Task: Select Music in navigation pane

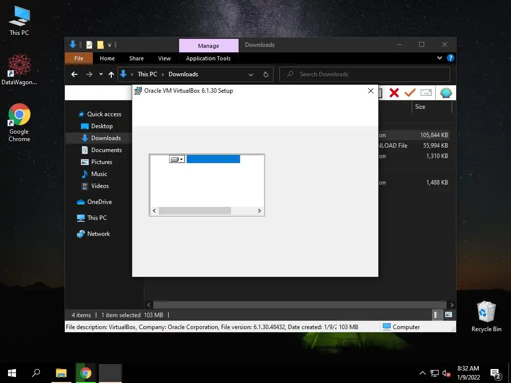Action: pyautogui.click(x=94, y=174)
